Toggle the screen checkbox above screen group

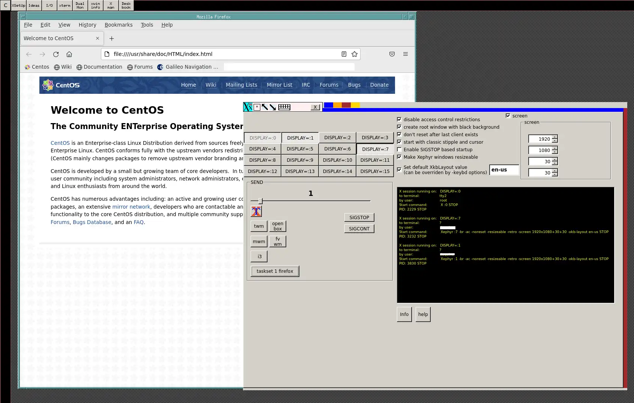(508, 116)
